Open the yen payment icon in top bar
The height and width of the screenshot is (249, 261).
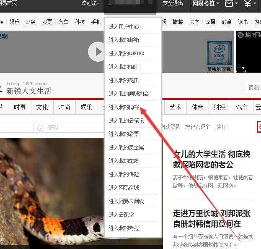(x=248, y=3)
